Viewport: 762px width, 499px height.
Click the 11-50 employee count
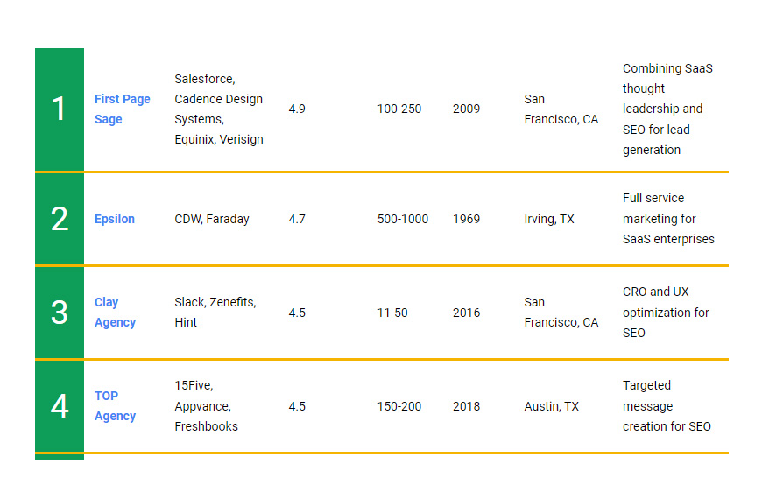[x=392, y=313]
